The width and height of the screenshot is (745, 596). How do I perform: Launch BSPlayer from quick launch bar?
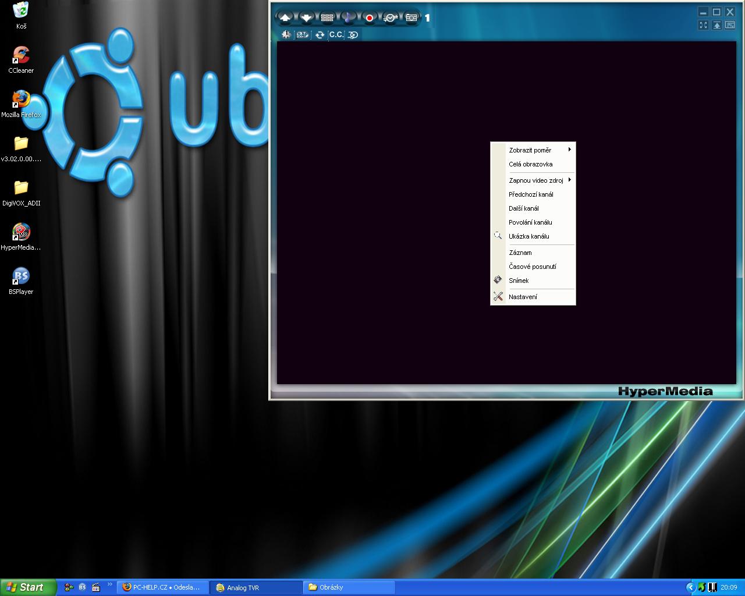(x=82, y=587)
